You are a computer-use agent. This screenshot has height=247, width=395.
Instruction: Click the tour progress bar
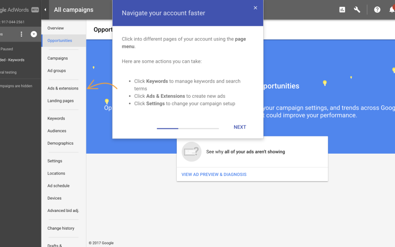(188, 128)
